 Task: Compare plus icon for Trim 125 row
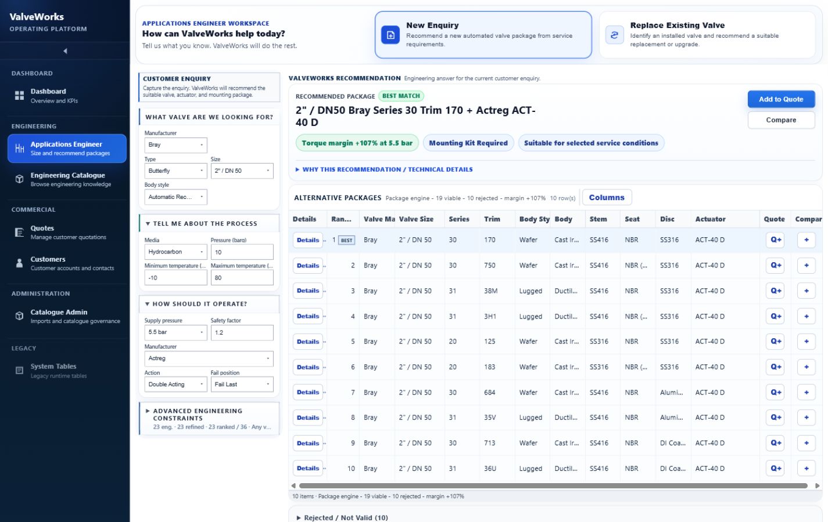click(x=807, y=342)
